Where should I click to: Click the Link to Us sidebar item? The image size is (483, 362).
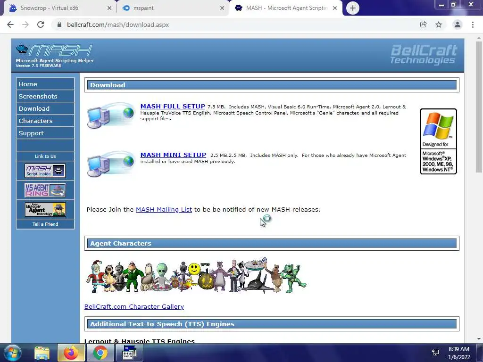pos(45,156)
